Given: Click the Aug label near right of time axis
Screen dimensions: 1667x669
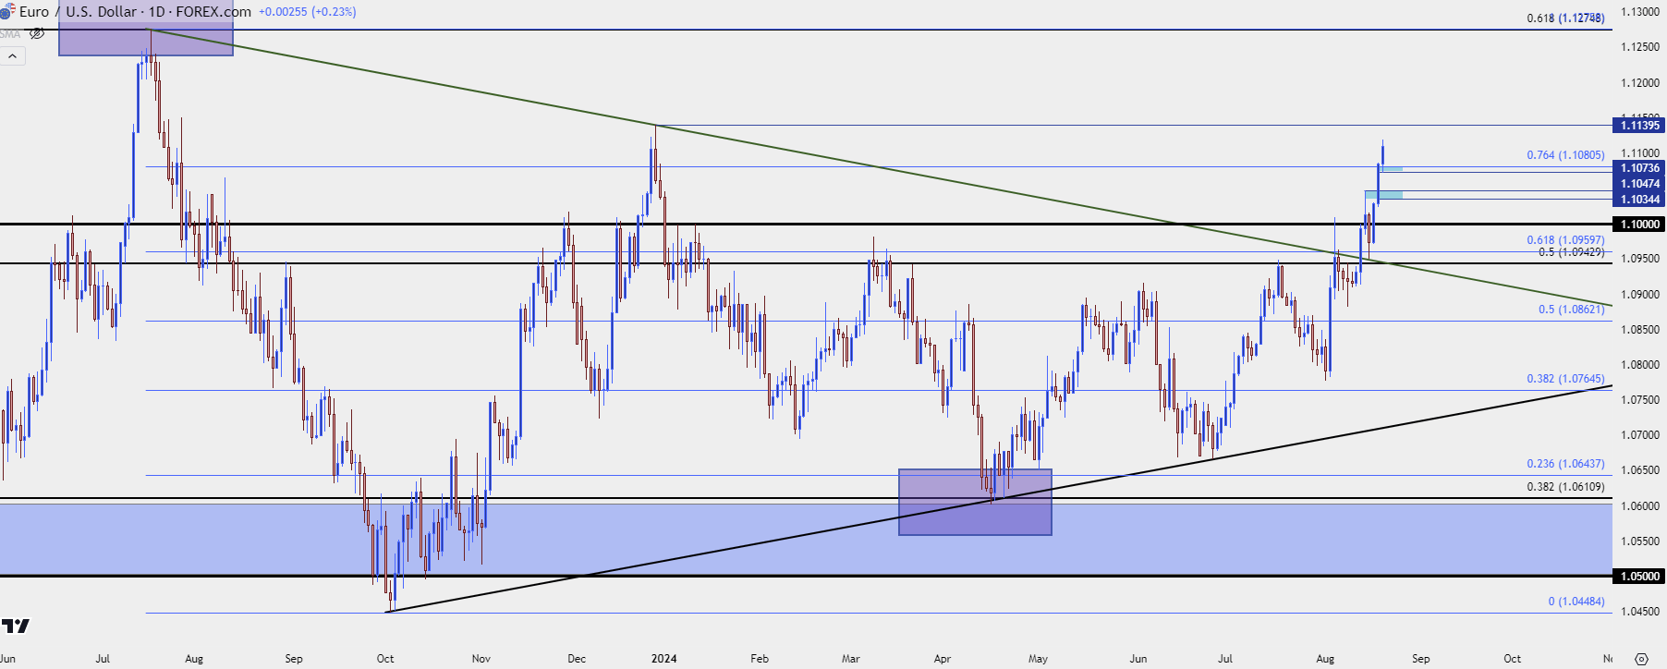Looking at the screenshot, I should point(1325,659).
